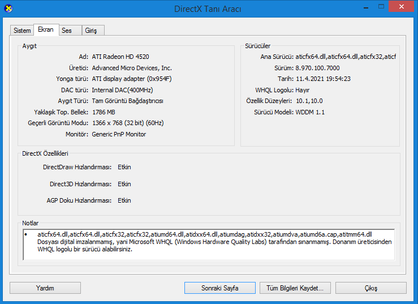Click the 1786 MB memory value
The height and width of the screenshot is (304, 418).
[104, 112]
